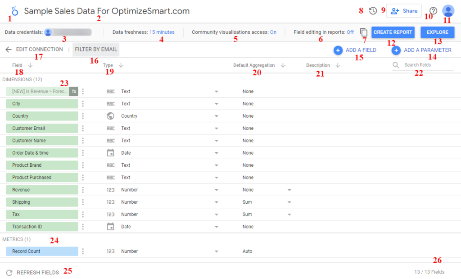Change Data freshness 15 minutes setting
The image size is (461, 279).
162,32
